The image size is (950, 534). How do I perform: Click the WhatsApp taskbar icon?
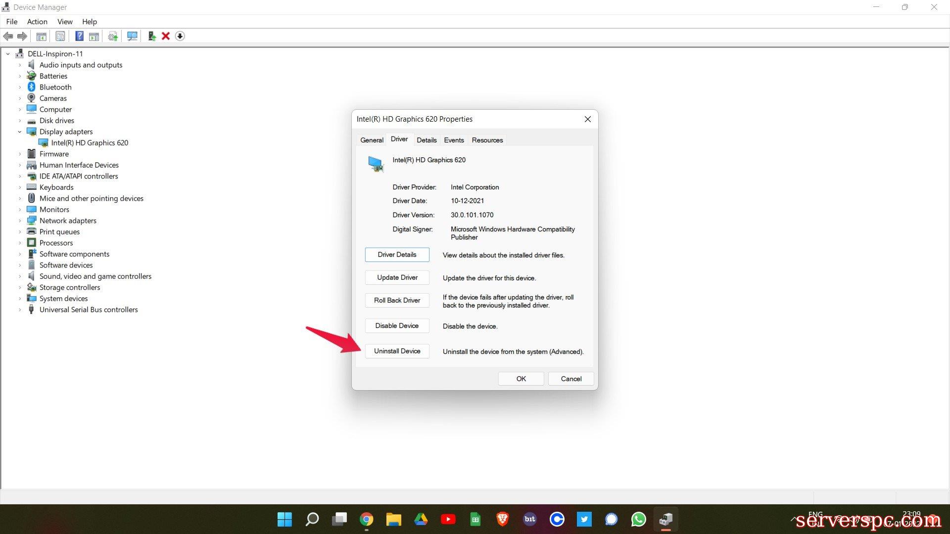coord(638,519)
